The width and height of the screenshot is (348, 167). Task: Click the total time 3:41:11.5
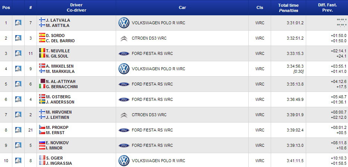point(295,161)
